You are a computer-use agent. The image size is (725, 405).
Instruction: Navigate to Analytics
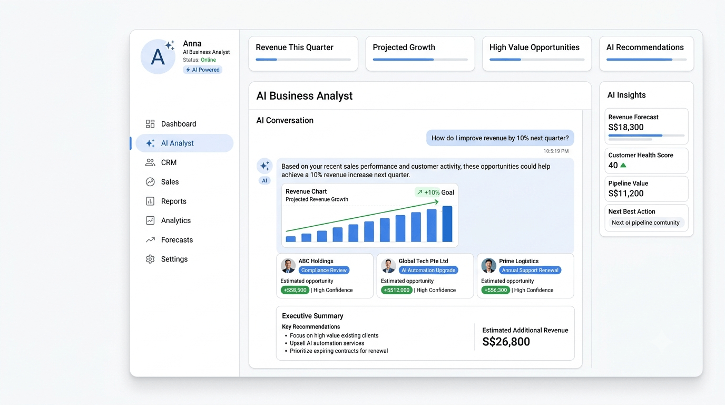pos(184,220)
